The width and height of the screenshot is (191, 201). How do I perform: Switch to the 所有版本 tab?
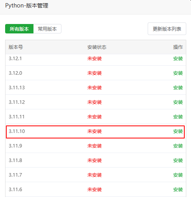pyautogui.click(x=19, y=29)
